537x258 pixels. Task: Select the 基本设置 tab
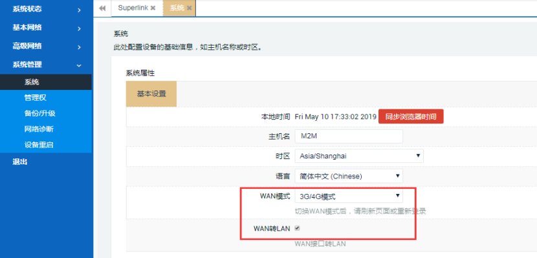pyautogui.click(x=151, y=94)
